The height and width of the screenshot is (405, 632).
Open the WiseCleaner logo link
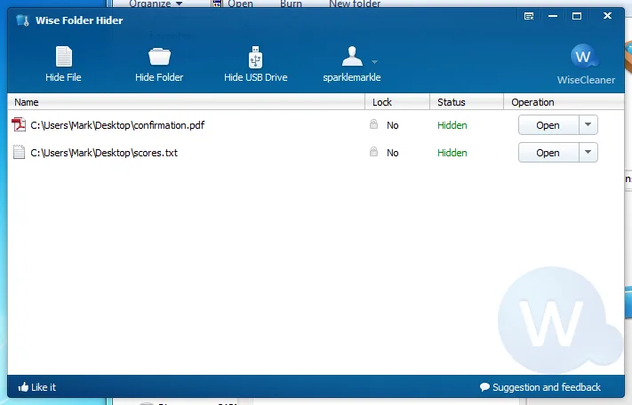pos(586,64)
